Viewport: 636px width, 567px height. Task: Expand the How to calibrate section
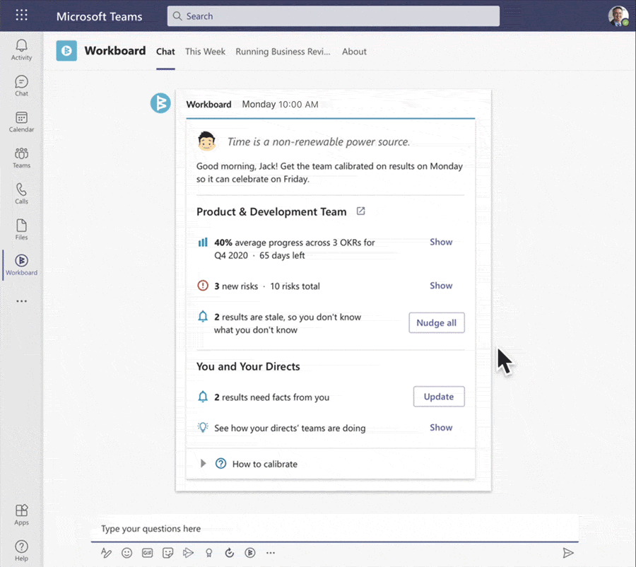(x=204, y=464)
